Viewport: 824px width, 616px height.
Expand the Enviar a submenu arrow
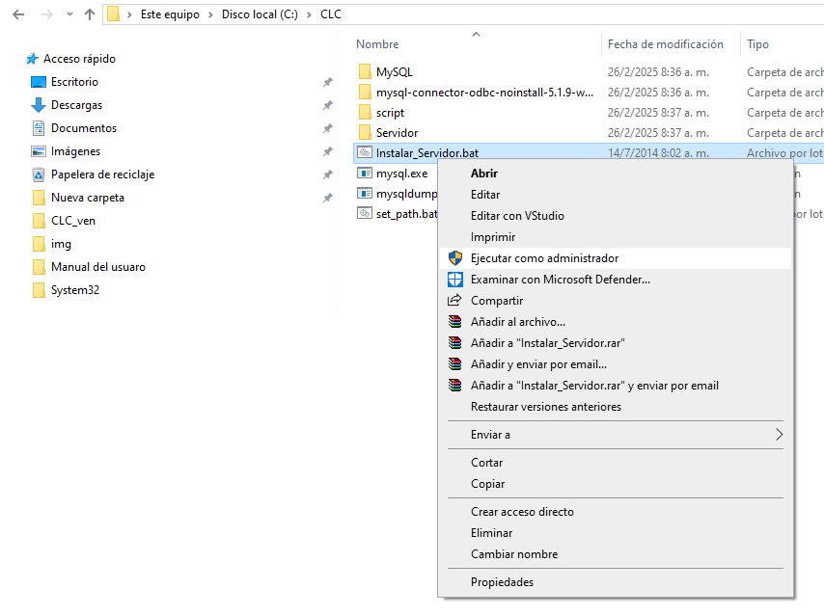click(x=779, y=435)
